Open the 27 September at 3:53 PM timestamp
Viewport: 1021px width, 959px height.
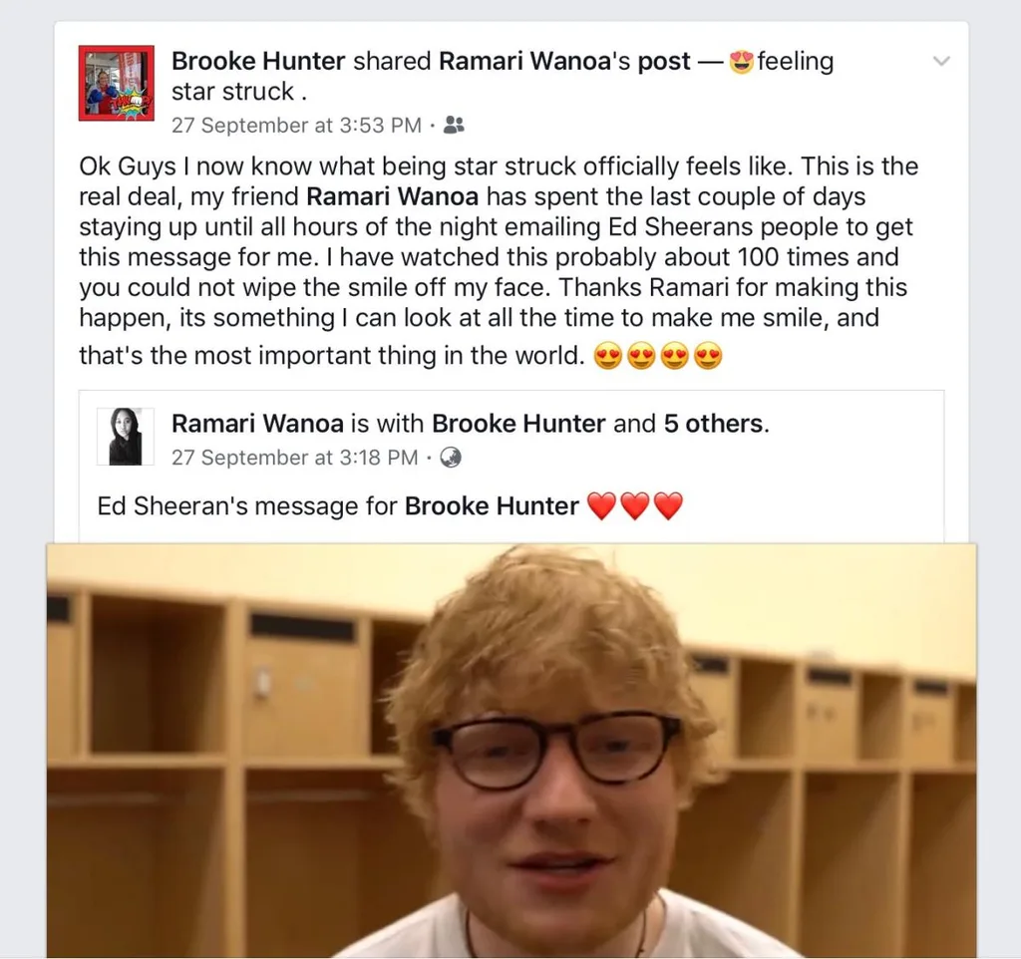click(296, 125)
